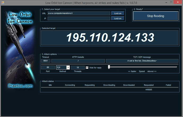Image resolution: width=183 pixels, height=117 pixels.
Task: Click the TCP / UDP message field
Action: [x=142, y=61]
